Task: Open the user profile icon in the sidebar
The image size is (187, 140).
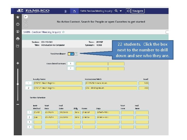Action: coord(18,31)
